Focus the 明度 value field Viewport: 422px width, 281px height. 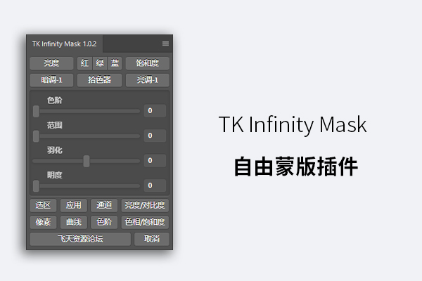pyautogui.click(x=155, y=185)
